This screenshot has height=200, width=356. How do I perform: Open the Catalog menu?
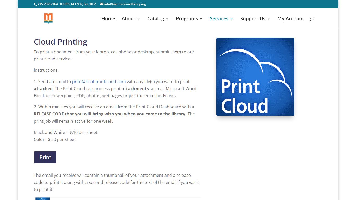[x=156, y=19]
